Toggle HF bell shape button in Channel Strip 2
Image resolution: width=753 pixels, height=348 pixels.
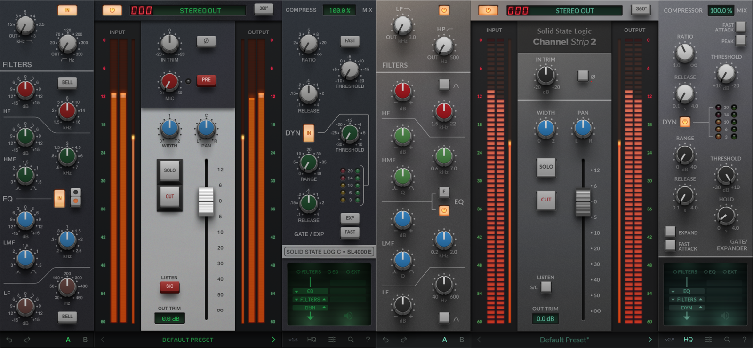click(x=444, y=85)
